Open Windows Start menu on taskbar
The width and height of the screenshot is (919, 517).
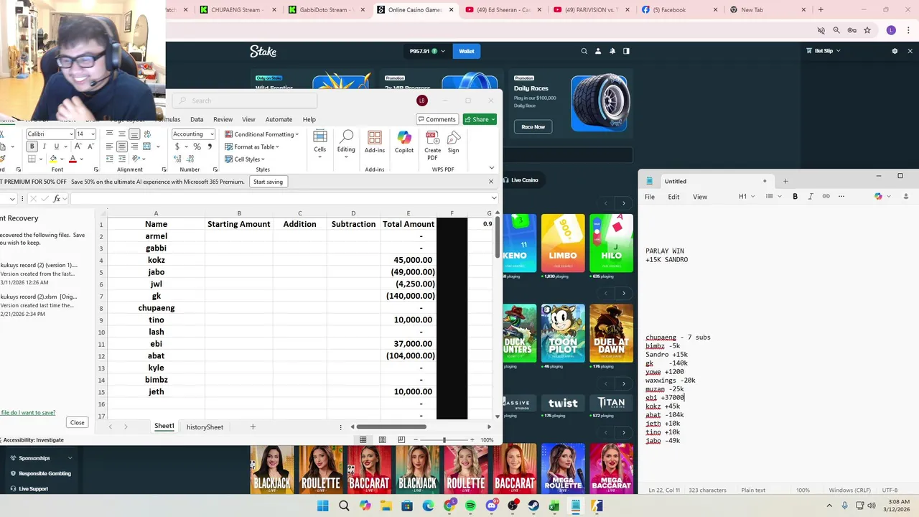tap(323, 506)
